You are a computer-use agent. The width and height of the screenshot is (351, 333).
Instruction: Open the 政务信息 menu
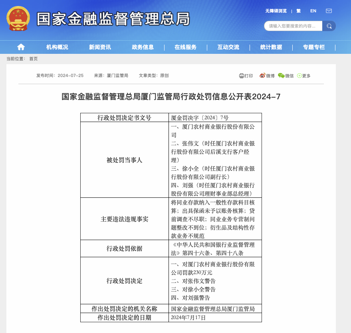pos(143,47)
